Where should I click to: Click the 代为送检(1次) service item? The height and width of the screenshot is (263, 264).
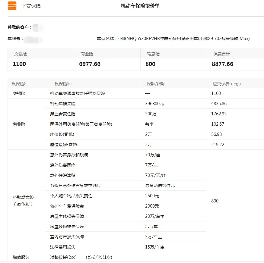[99, 257]
